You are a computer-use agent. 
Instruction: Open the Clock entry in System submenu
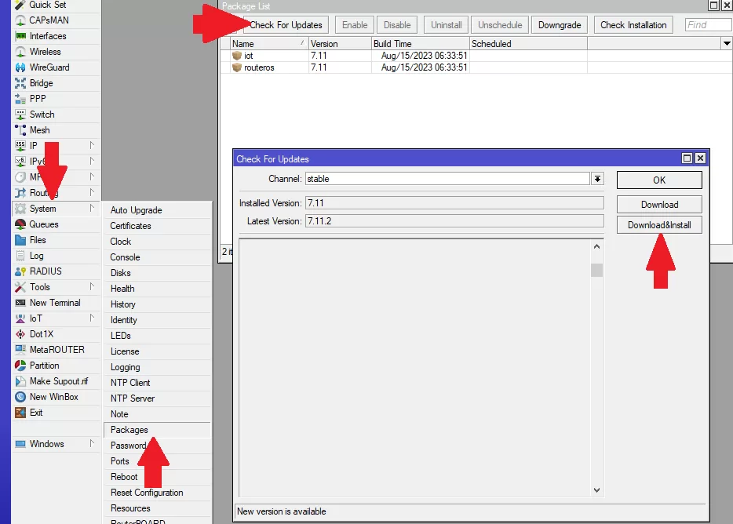click(x=157, y=242)
